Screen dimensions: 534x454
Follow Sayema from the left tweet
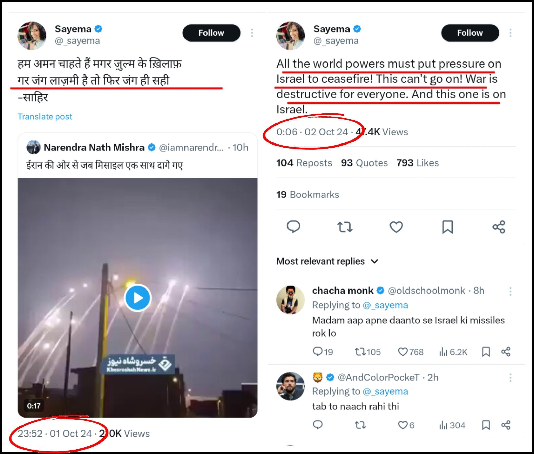(x=211, y=33)
